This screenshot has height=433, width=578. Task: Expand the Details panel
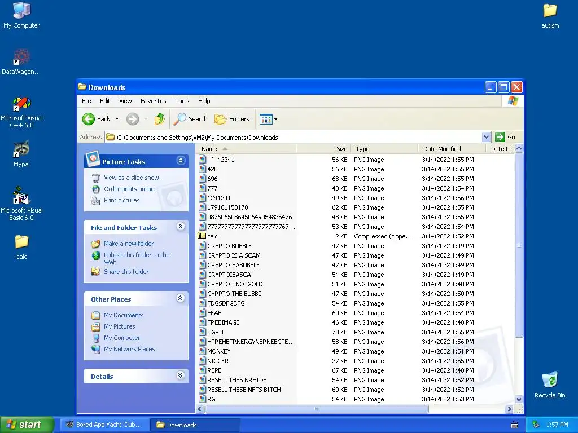point(180,375)
